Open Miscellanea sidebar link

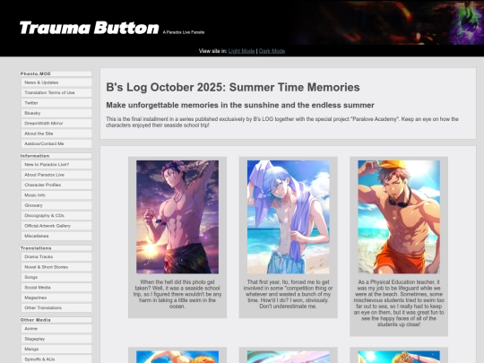click(x=56, y=236)
